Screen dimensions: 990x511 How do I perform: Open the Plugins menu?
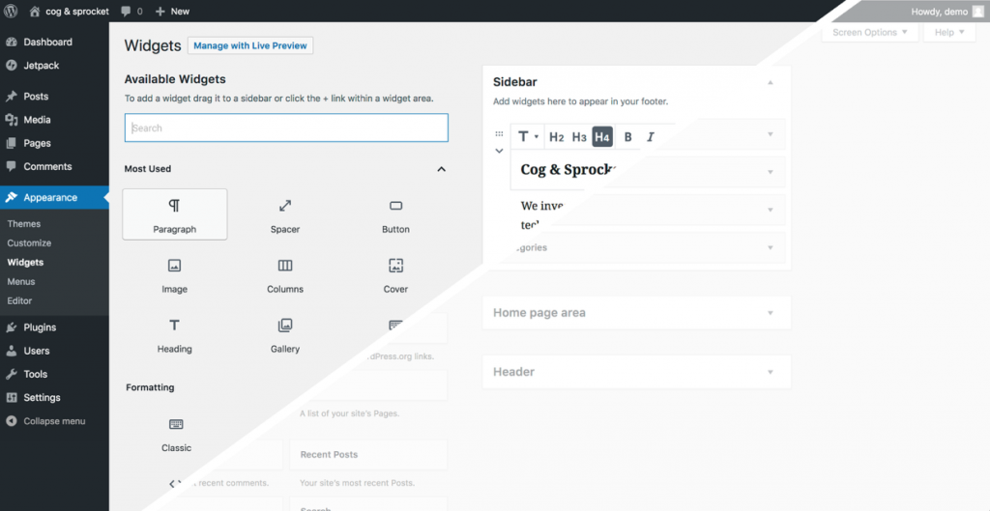(40, 327)
